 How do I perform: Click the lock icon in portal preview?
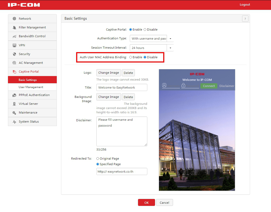(183, 85)
